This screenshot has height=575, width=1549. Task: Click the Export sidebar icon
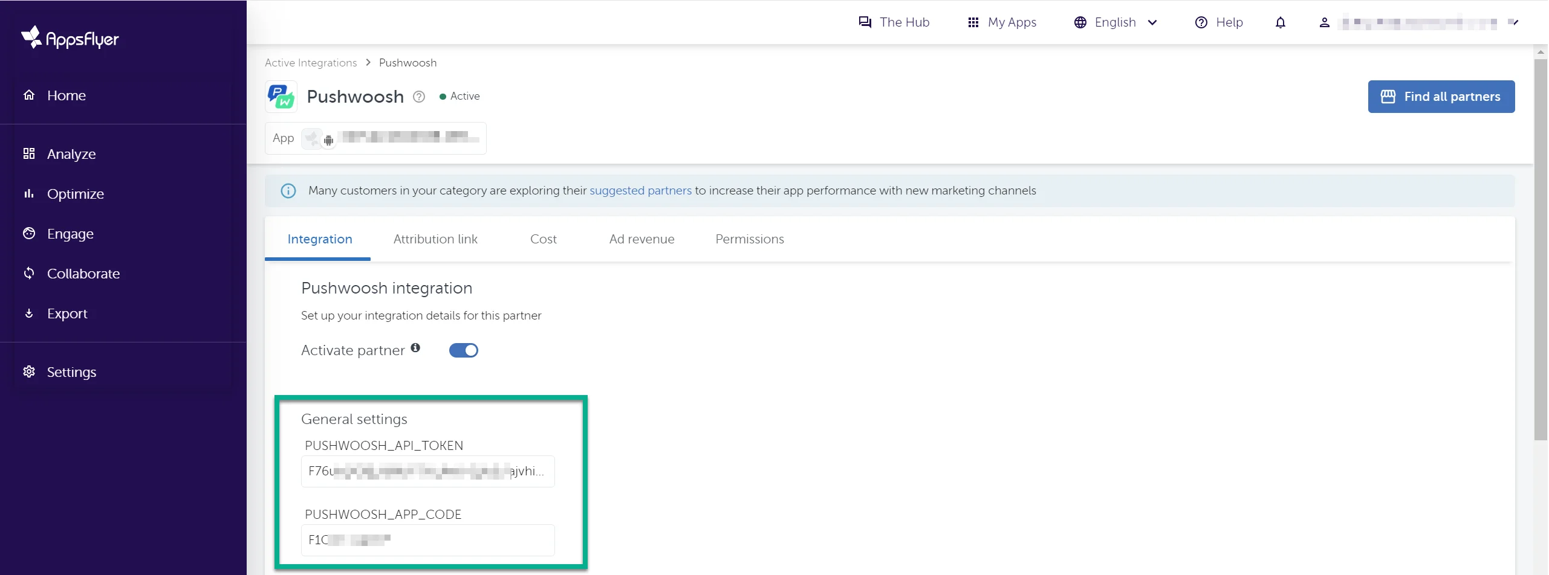(29, 313)
